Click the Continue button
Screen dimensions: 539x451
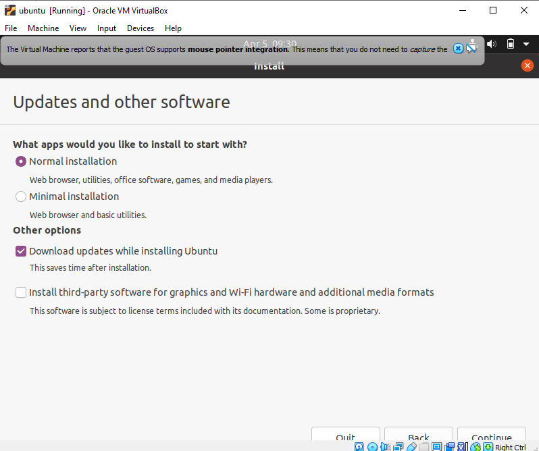point(492,434)
